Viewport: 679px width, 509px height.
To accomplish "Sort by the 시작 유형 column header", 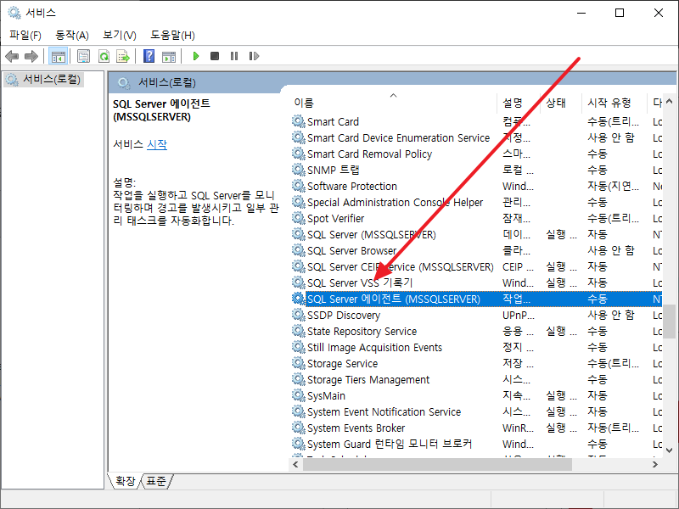I will point(609,102).
